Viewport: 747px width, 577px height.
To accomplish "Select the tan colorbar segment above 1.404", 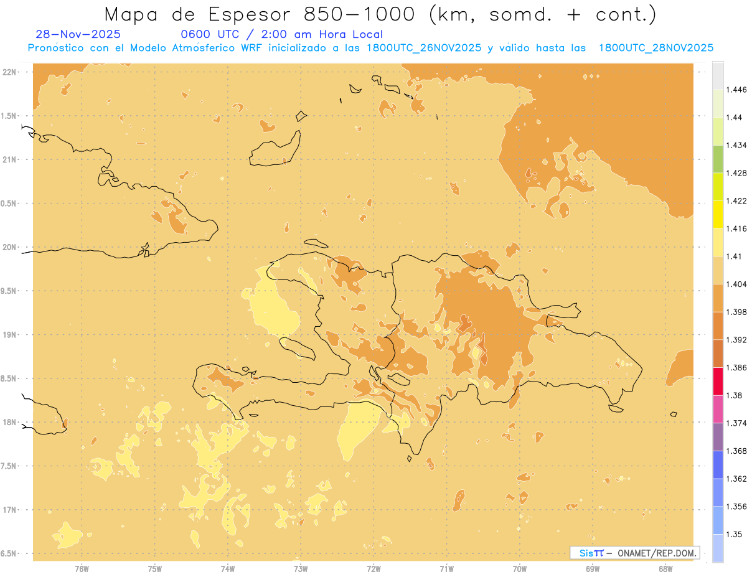I will 717,270.
